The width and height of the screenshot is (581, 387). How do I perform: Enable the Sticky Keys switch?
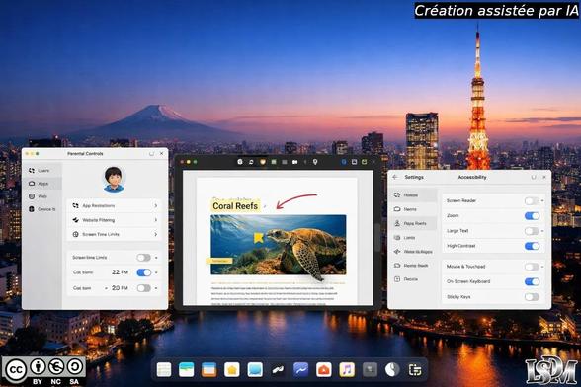[x=532, y=297]
